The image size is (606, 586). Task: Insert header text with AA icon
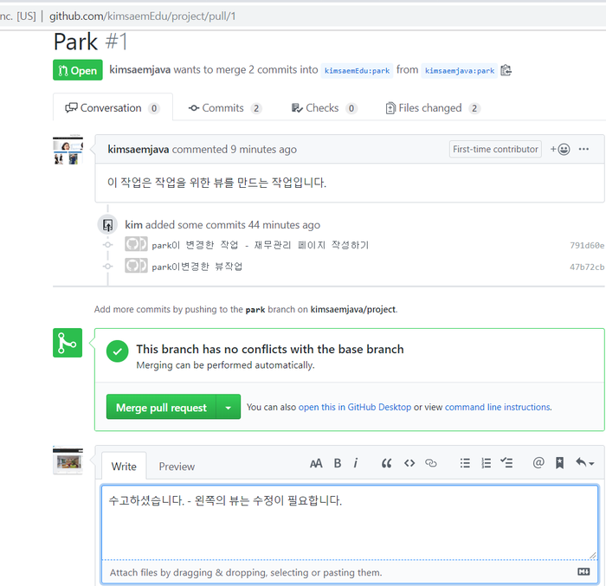[x=316, y=463]
